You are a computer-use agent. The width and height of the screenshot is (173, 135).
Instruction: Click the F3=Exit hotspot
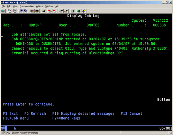[10, 114]
